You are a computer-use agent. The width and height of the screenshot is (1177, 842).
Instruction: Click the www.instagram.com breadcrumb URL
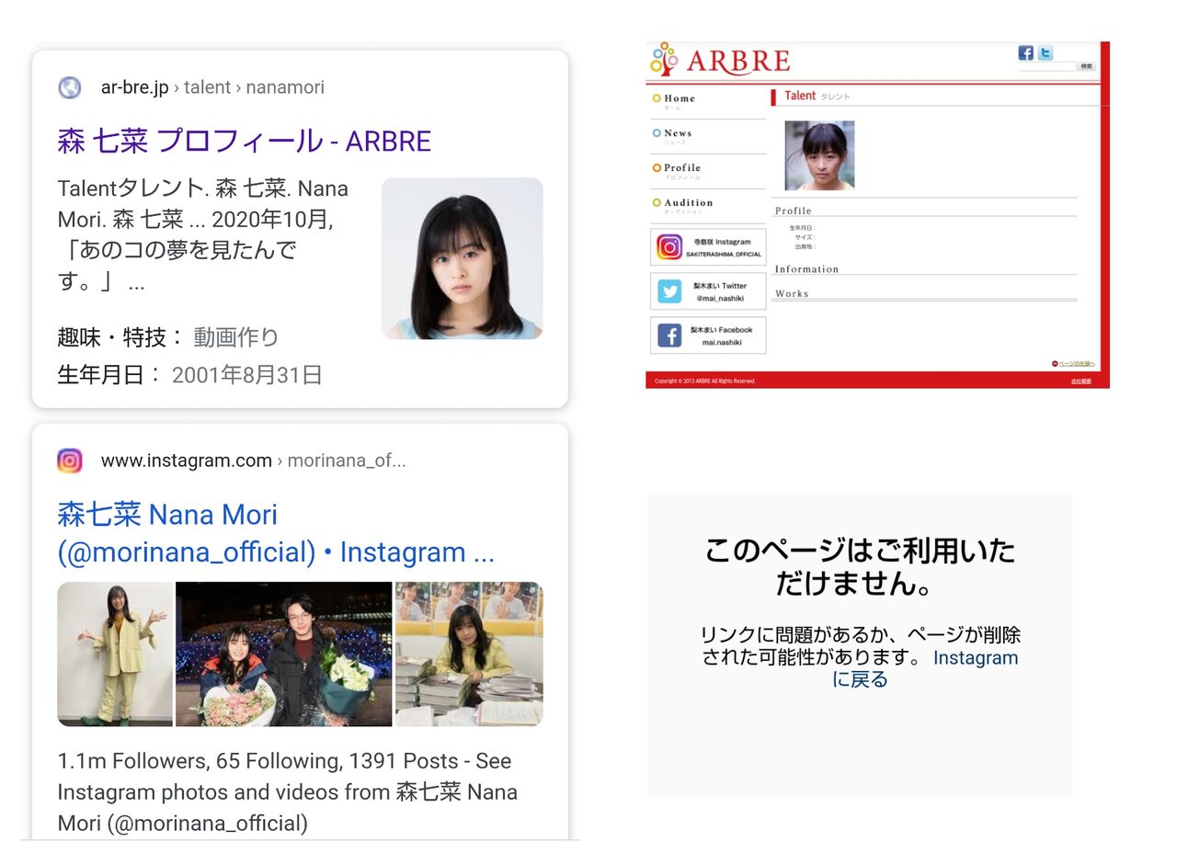coord(253,461)
